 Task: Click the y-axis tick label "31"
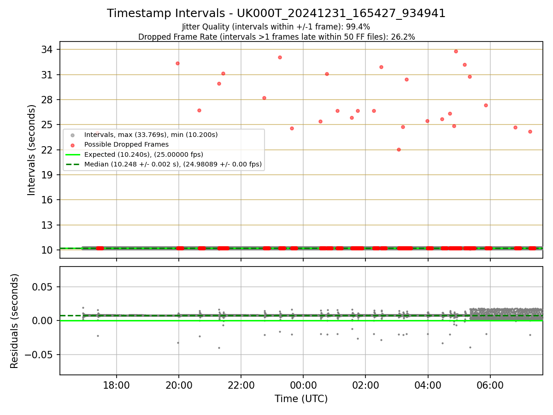tap(48, 75)
